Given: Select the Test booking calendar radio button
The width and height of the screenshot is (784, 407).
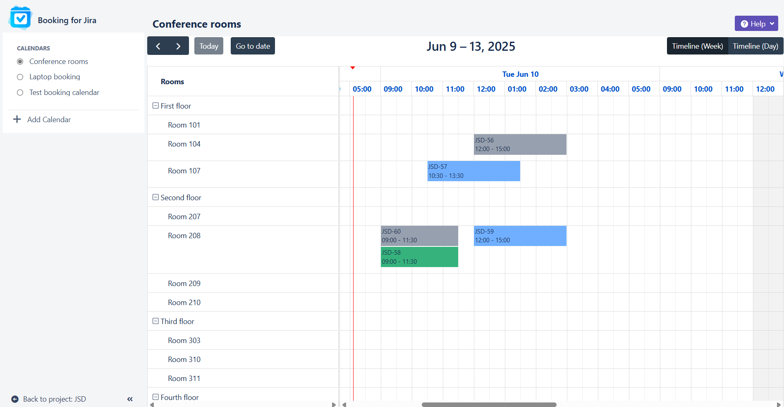Looking at the screenshot, I should pyautogui.click(x=20, y=92).
